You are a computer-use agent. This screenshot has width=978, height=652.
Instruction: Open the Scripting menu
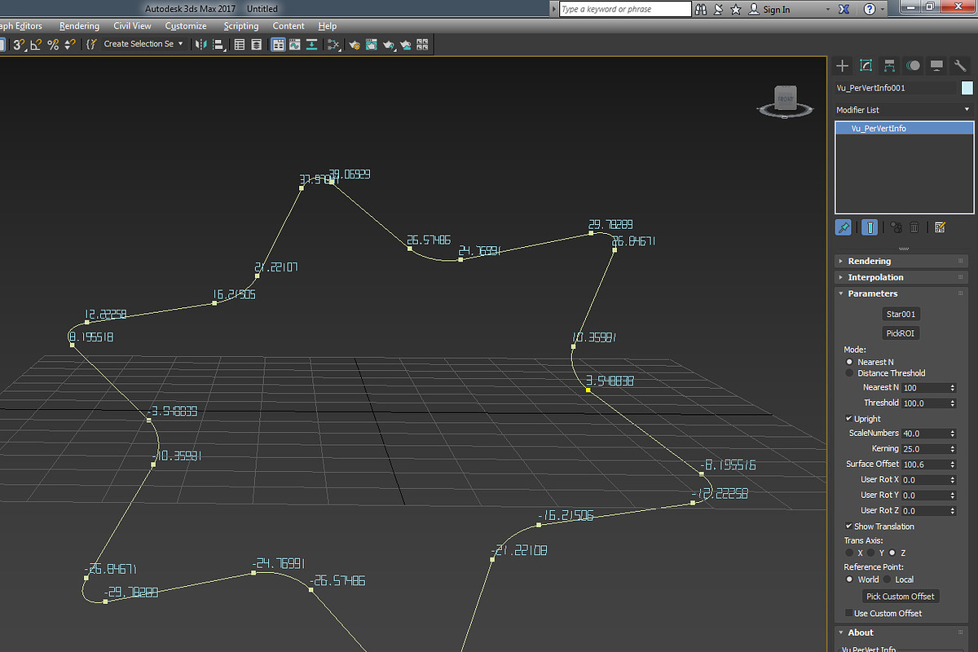tap(241, 26)
